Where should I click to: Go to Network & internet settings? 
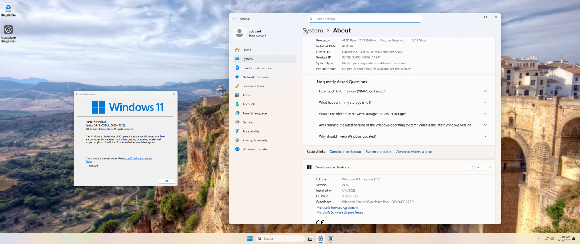tap(256, 77)
